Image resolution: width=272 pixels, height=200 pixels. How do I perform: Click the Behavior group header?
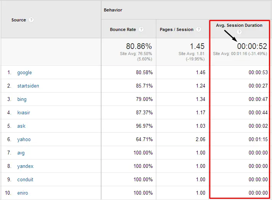[113, 10]
